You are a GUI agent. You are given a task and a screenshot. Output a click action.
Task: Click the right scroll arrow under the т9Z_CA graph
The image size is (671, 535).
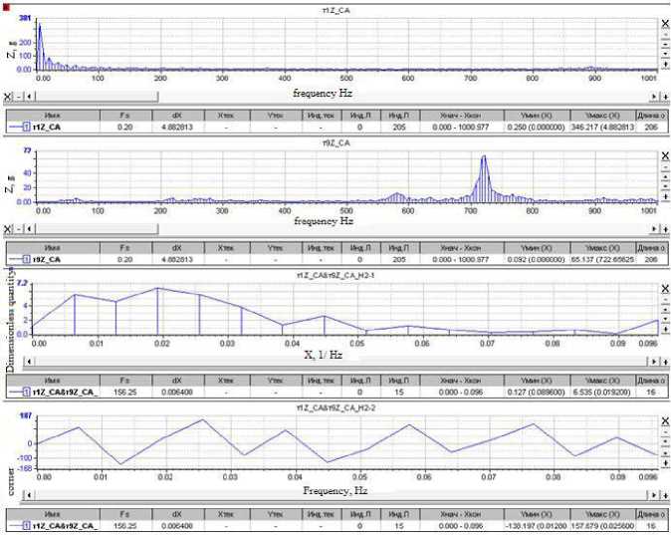tap(654, 229)
